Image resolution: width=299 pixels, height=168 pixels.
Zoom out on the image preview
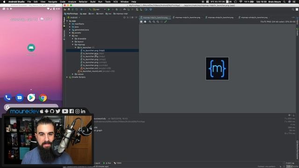coord(154,22)
